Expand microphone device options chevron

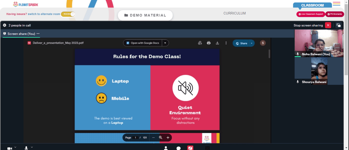tap(32, 147)
